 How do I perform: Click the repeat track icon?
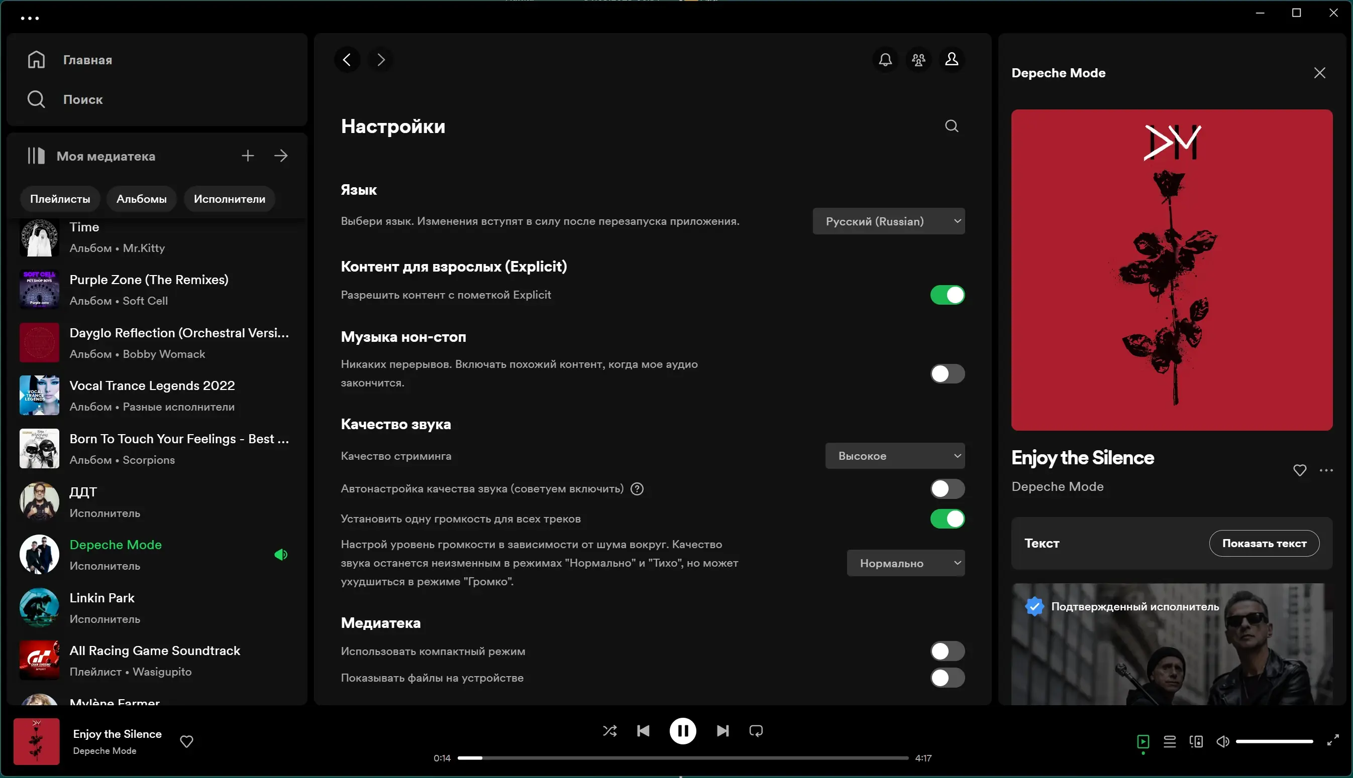click(x=756, y=730)
